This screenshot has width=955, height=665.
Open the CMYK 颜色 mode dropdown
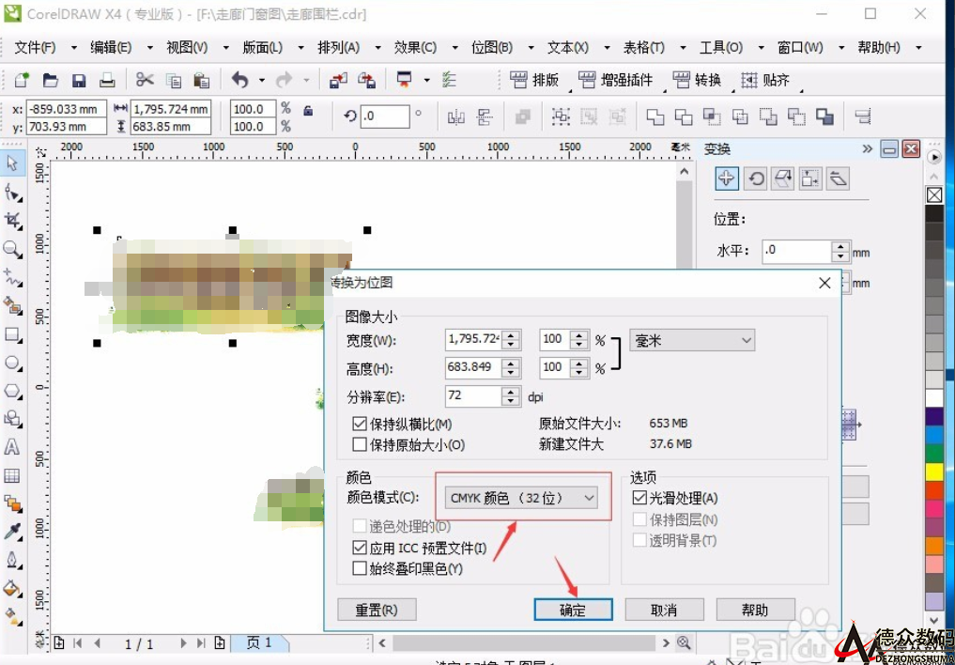coord(521,498)
